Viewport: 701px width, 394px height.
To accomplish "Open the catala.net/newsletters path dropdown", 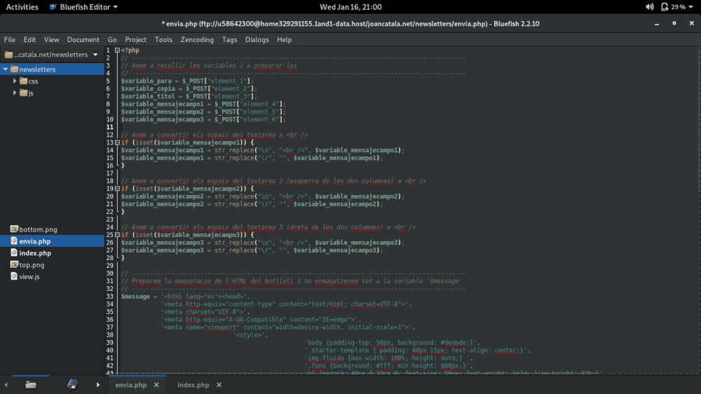I will (x=52, y=55).
